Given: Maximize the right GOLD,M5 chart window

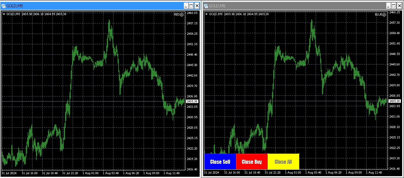Looking at the screenshot, I should click(394, 6).
